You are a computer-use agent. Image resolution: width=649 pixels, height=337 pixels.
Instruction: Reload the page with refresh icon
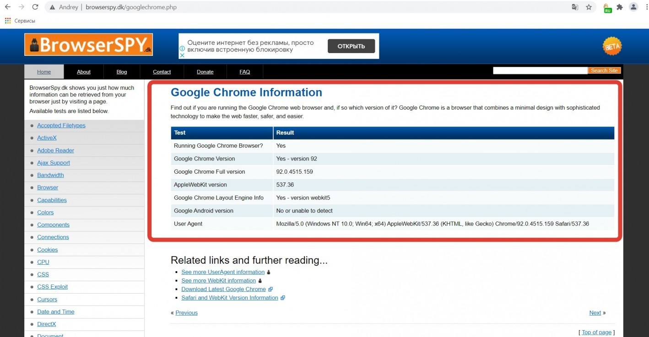pos(35,7)
